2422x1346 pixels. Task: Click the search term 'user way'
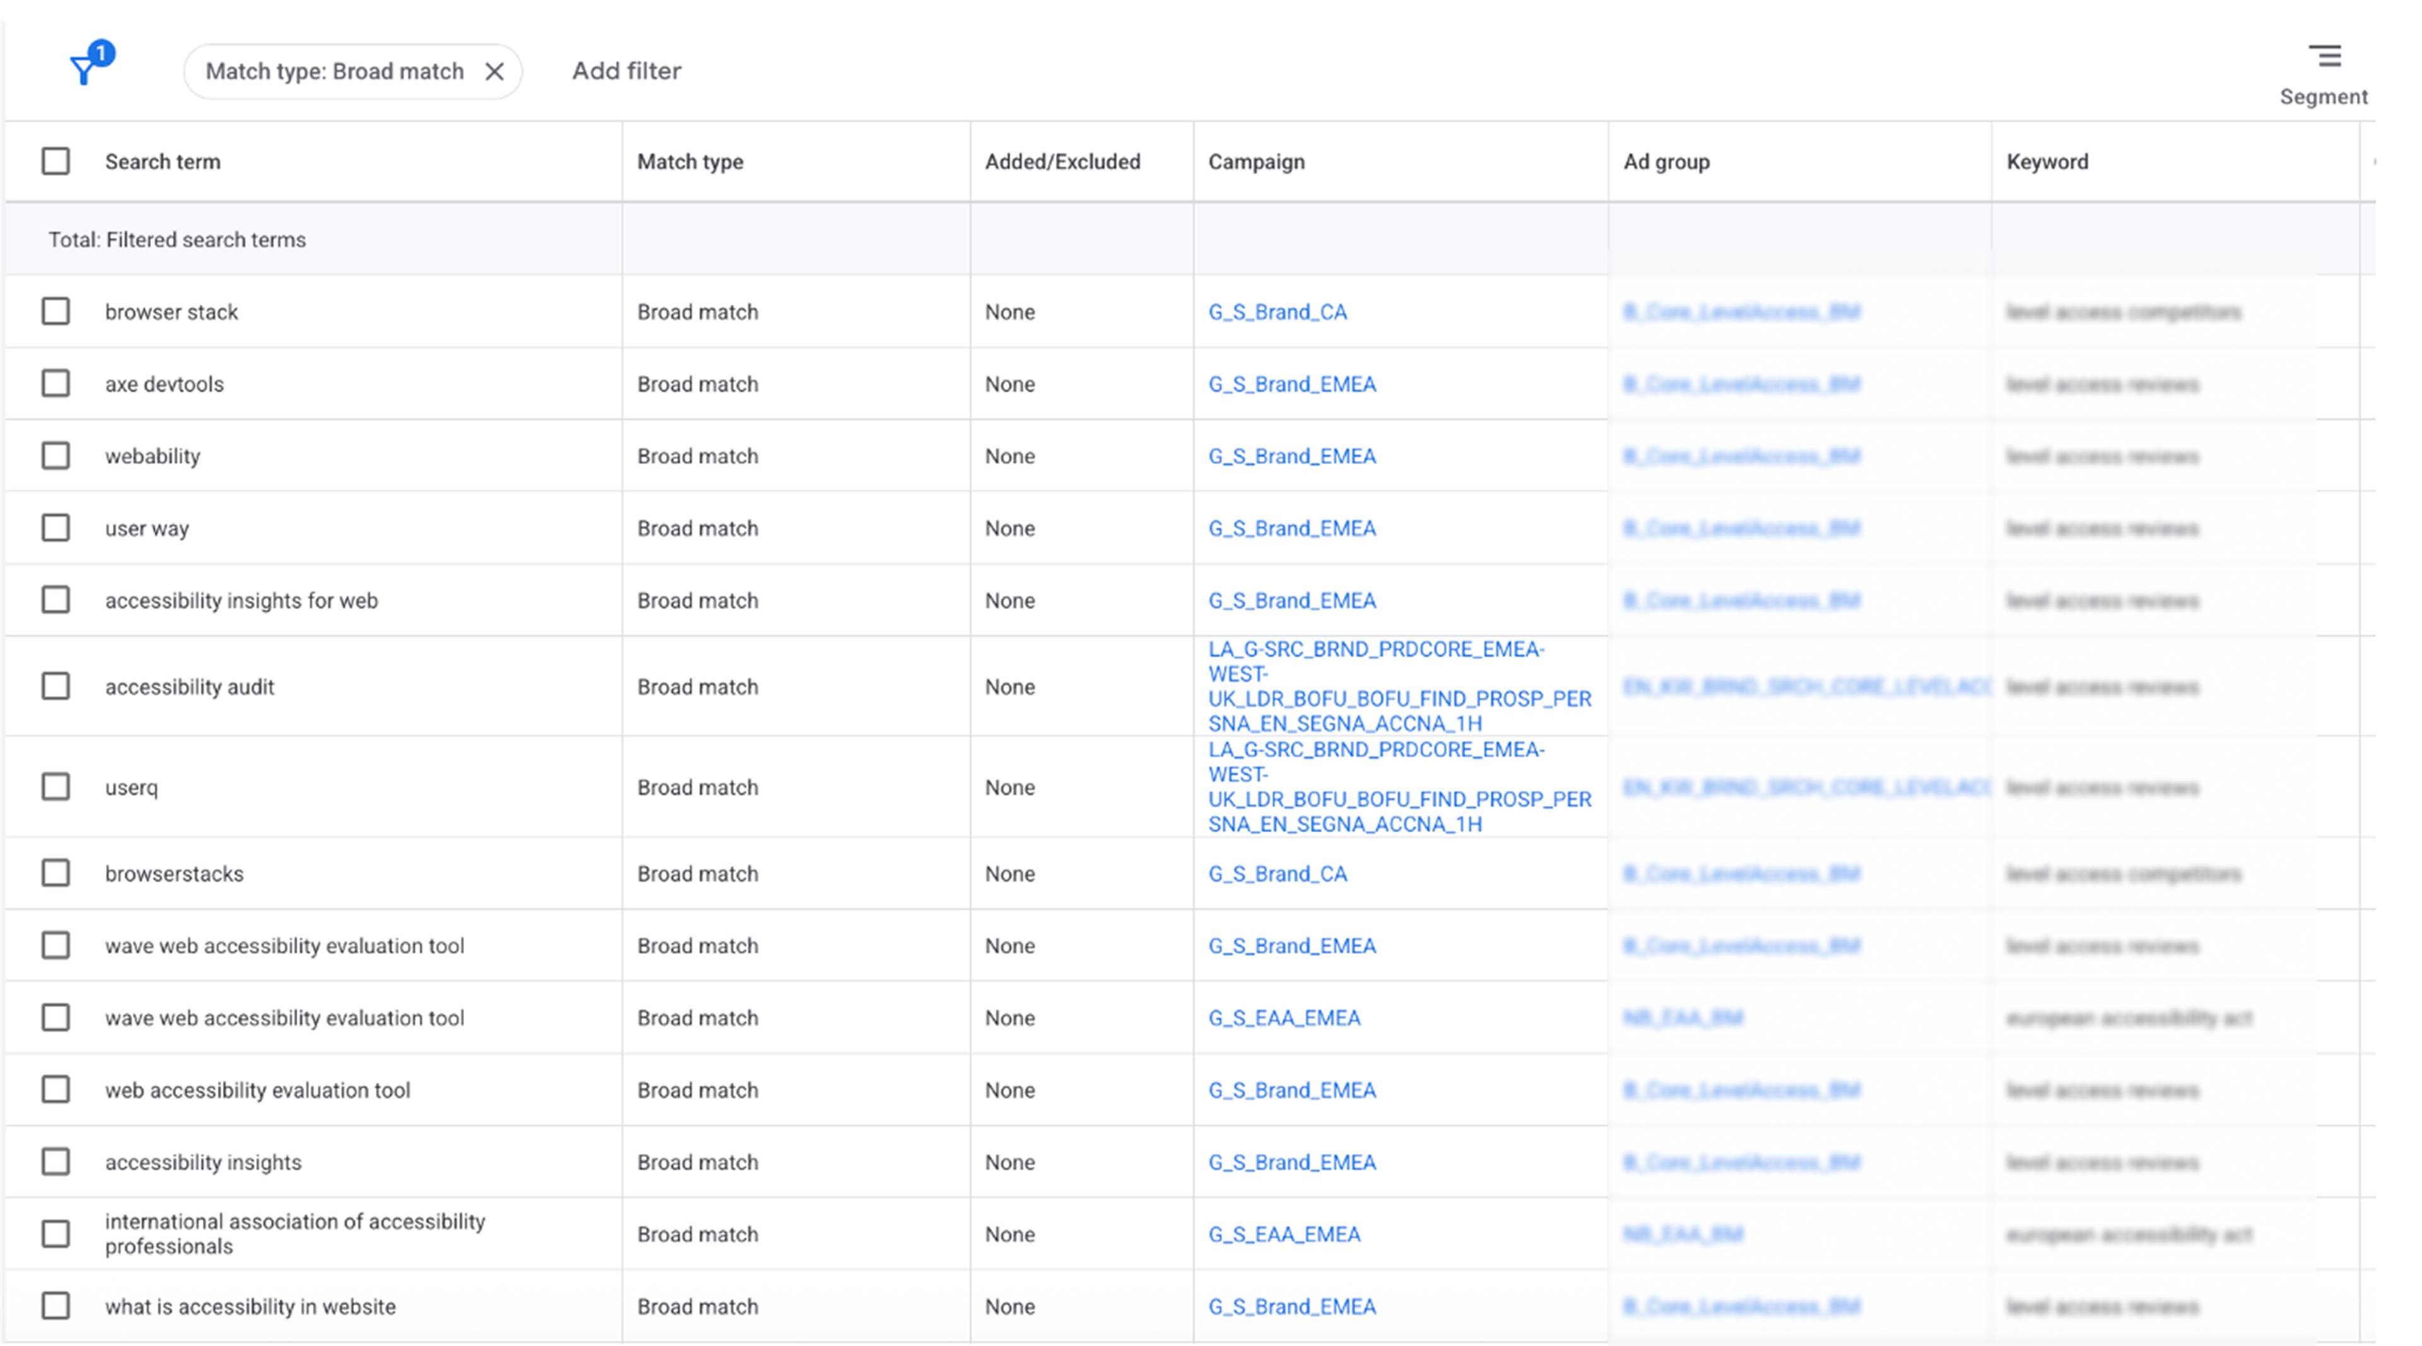pos(147,529)
